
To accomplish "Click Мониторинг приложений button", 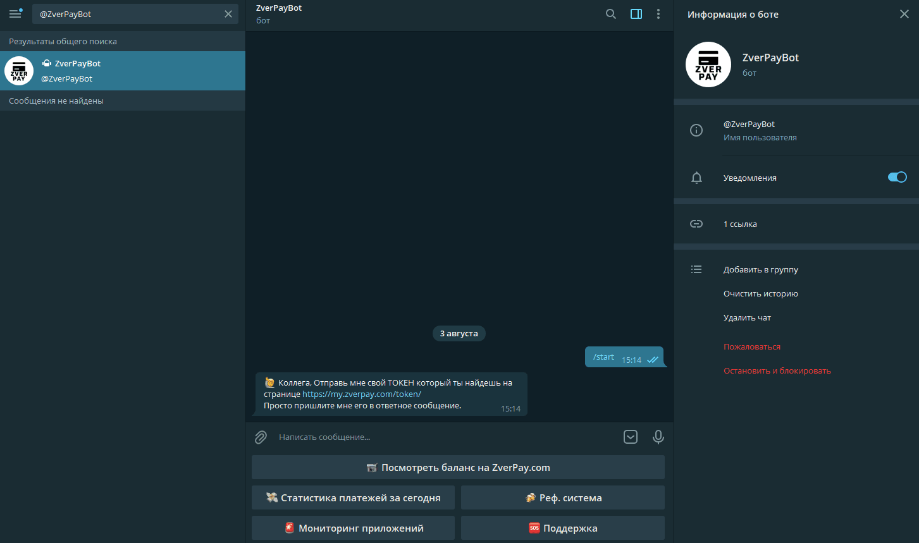I will [x=353, y=528].
